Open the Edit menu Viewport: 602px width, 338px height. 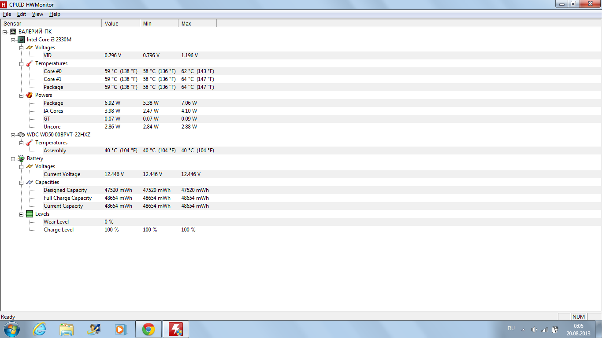click(22, 14)
